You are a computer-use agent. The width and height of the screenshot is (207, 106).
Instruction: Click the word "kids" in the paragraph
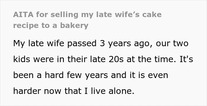point(22,59)
